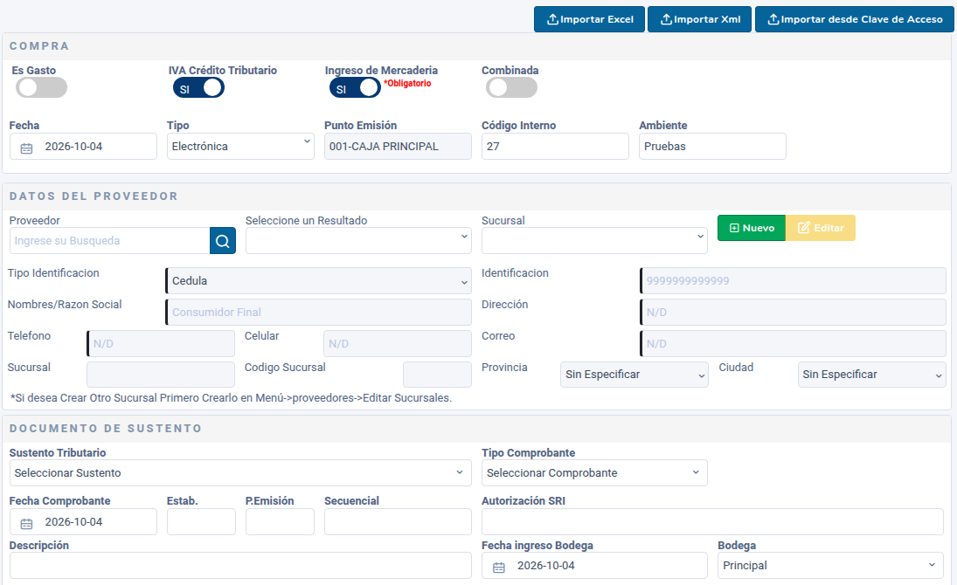The image size is (957, 585).
Task: Click the Proveedor search input field
Action: pos(110,241)
